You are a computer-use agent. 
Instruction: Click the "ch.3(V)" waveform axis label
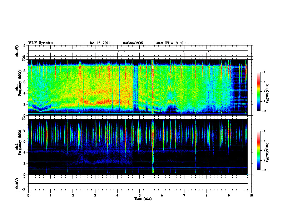coord(17,184)
